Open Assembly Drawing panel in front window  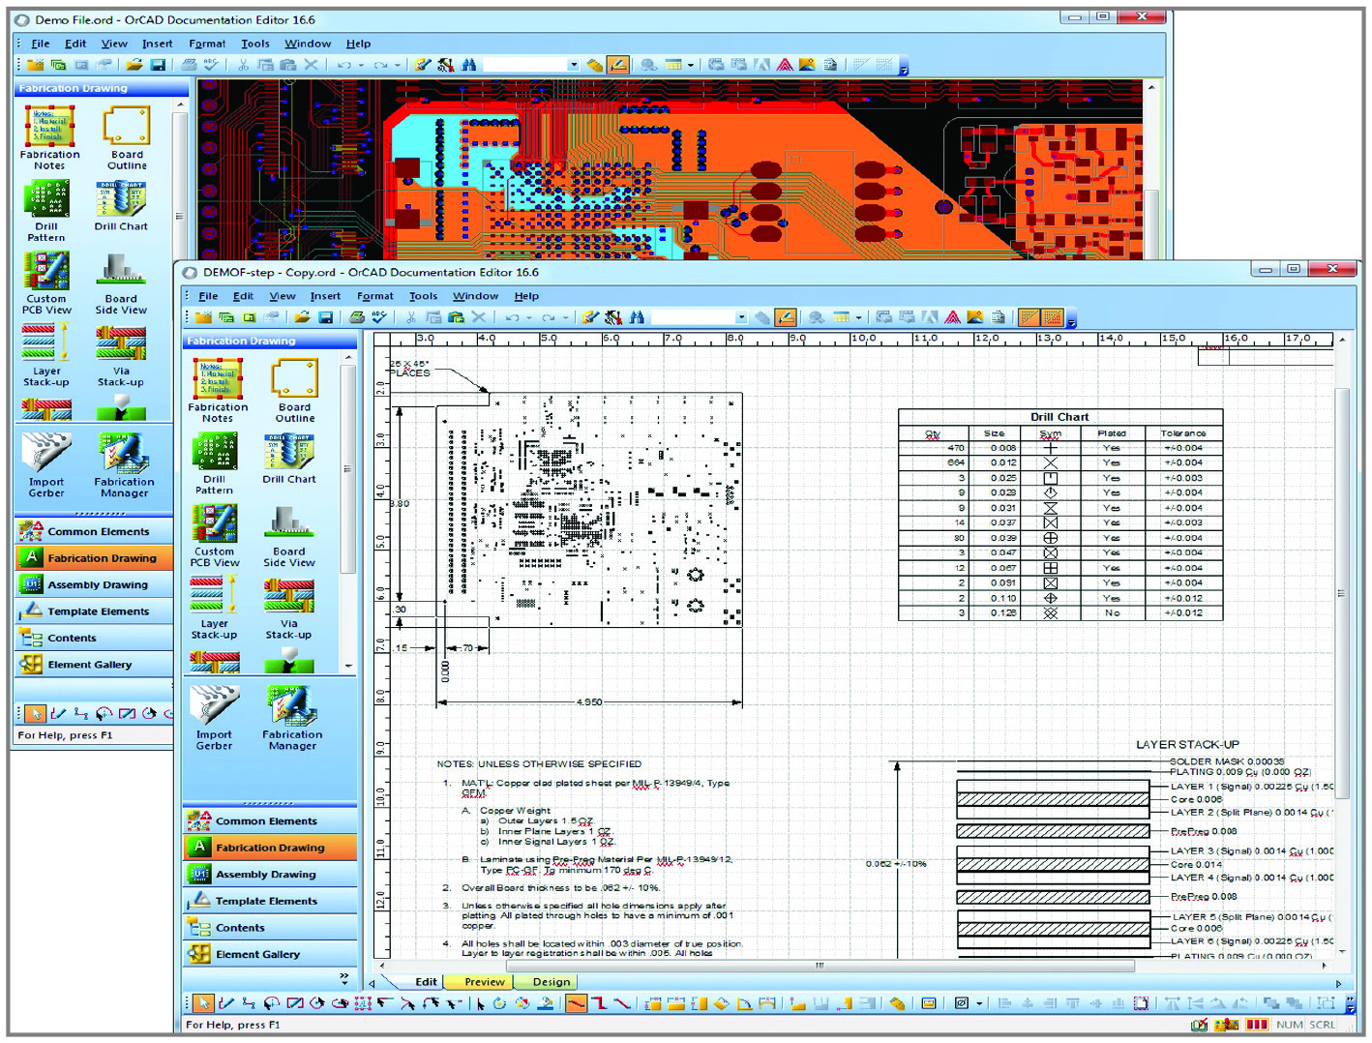coord(270,874)
